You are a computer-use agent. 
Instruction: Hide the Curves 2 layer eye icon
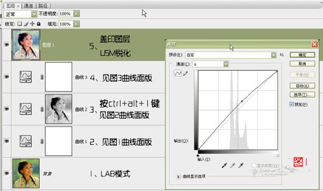(x=7, y=109)
